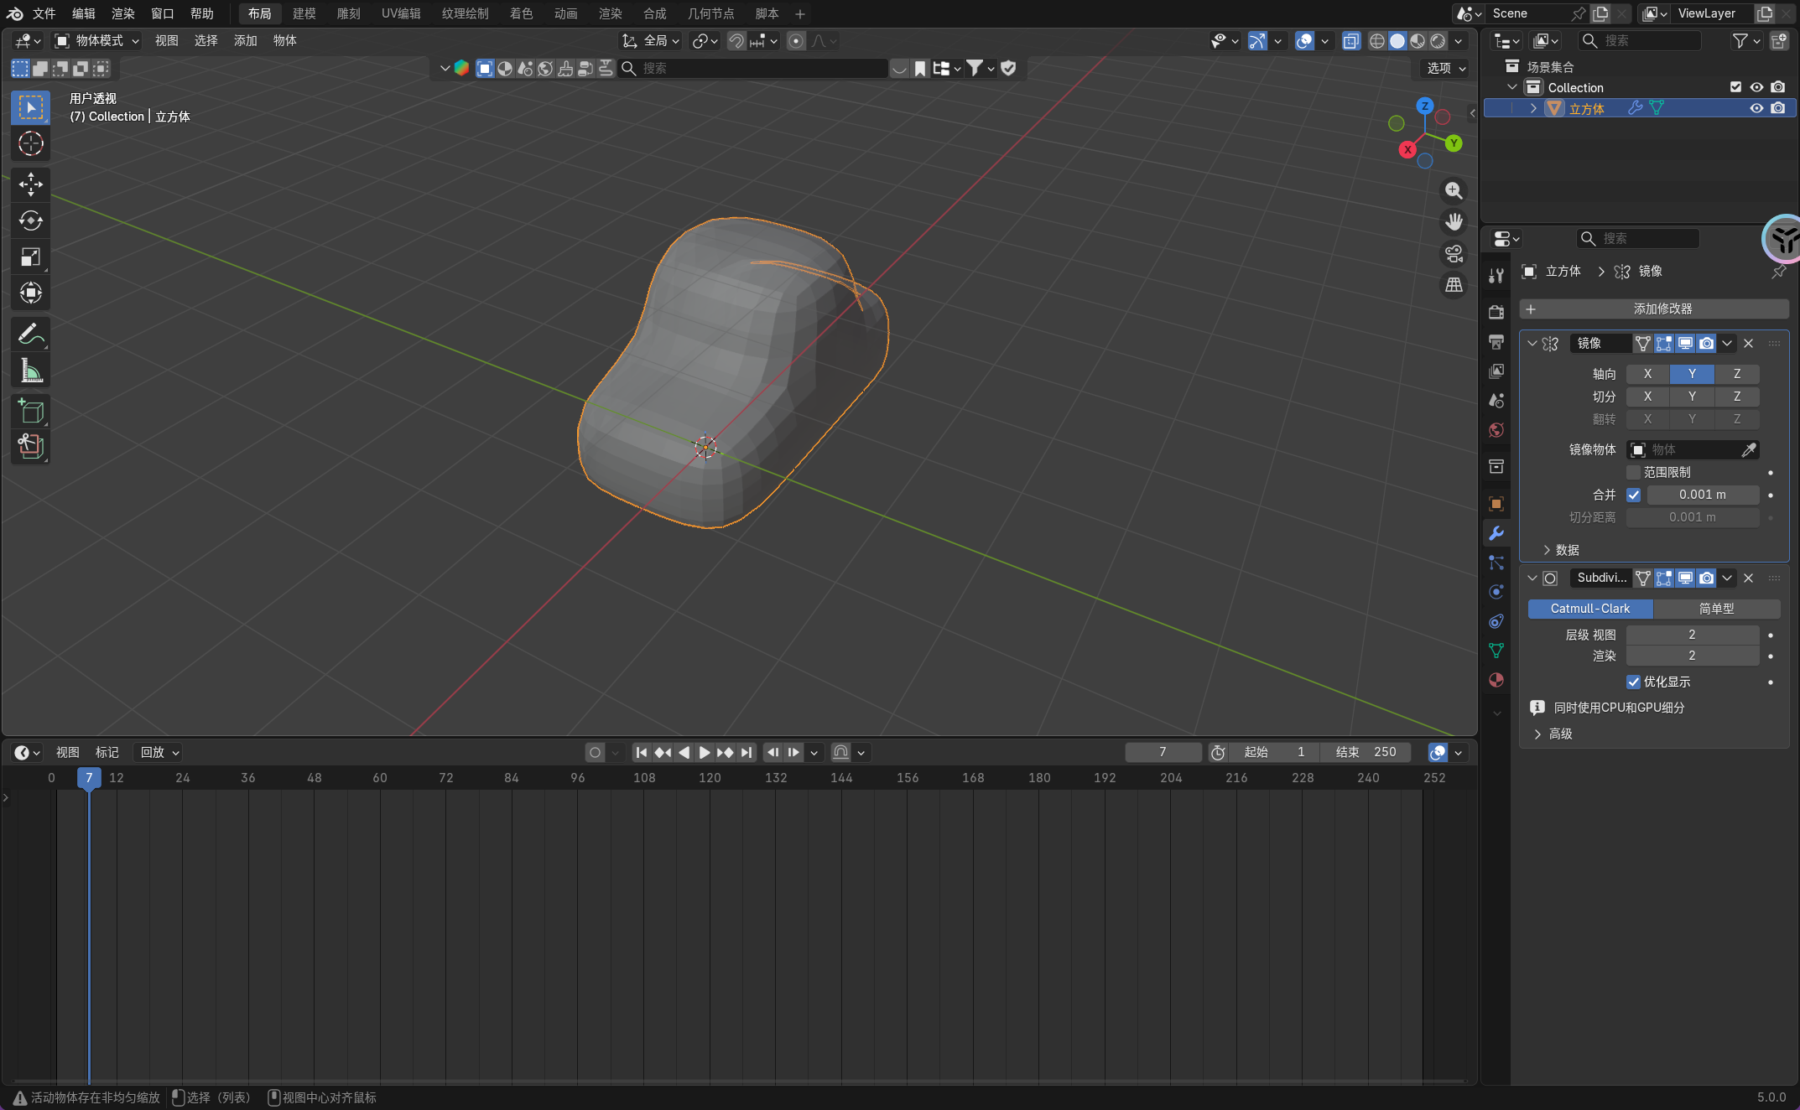Viewport: 1800px width, 1110px height.
Task: Select the 3D Cursor tool
Action: pyautogui.click(x=31, y=143)
